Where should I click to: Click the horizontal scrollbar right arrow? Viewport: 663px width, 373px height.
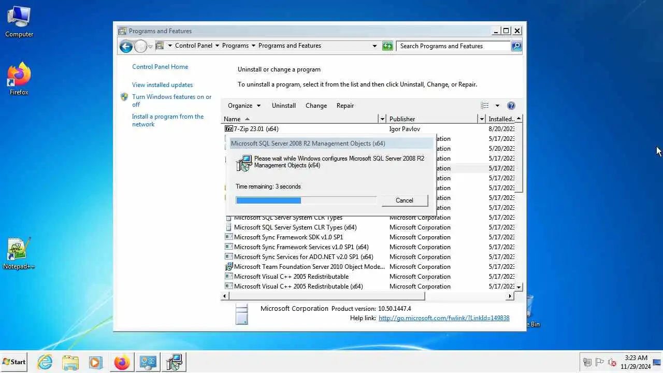pos(510,296)
